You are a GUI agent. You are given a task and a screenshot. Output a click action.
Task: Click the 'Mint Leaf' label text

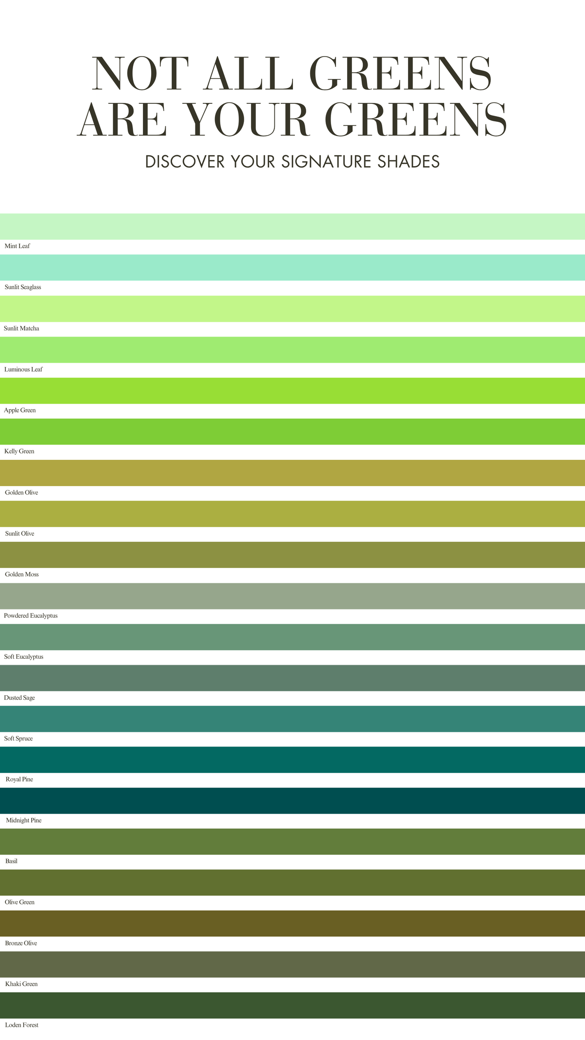tap(18, 246)
